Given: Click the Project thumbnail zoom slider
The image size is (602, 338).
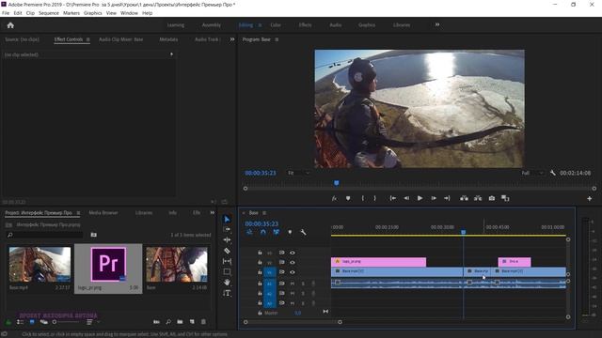Looking at the screenshot, I should coord(67,322).
